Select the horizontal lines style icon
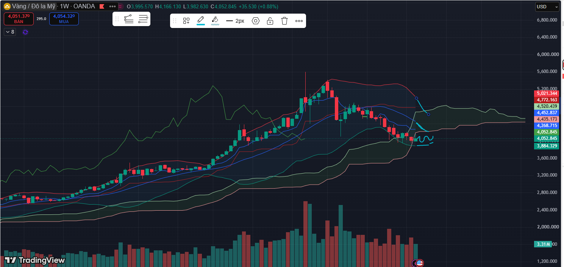Screen dimensions: 564x267 pyautogui.click(x=143, y=19)
